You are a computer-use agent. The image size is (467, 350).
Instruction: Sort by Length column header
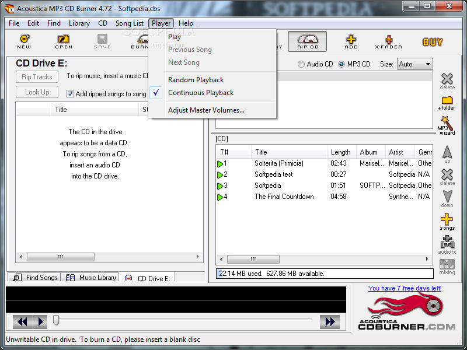tap(341, 152)
